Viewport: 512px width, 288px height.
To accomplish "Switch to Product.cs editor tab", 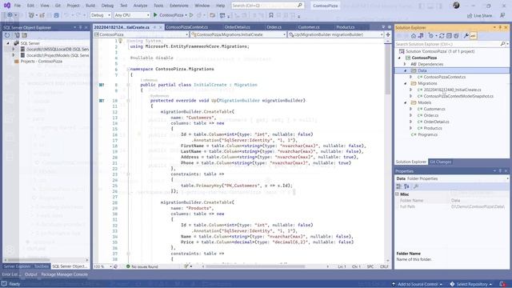I will click(345, 27).
